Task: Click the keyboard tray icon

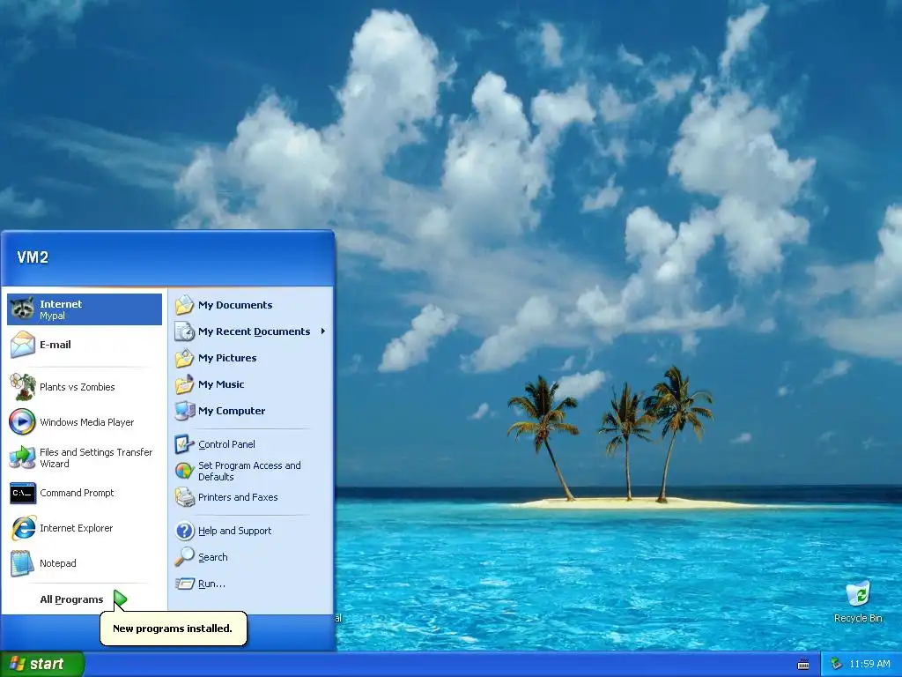Action: click(x=803, y=665)
